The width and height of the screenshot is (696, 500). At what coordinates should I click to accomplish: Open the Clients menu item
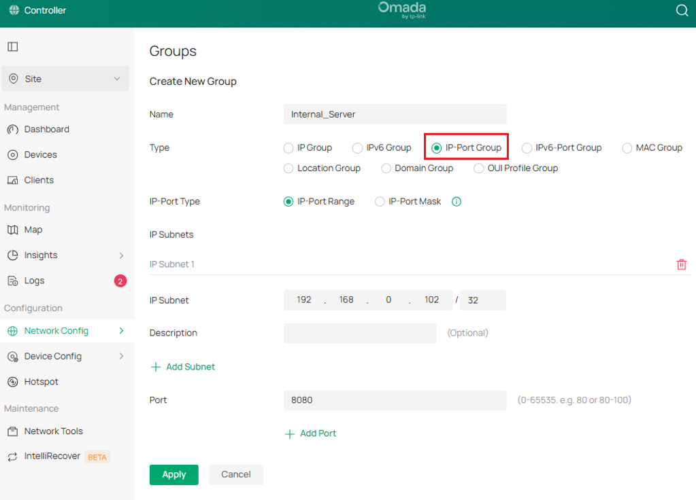[39, 181]
